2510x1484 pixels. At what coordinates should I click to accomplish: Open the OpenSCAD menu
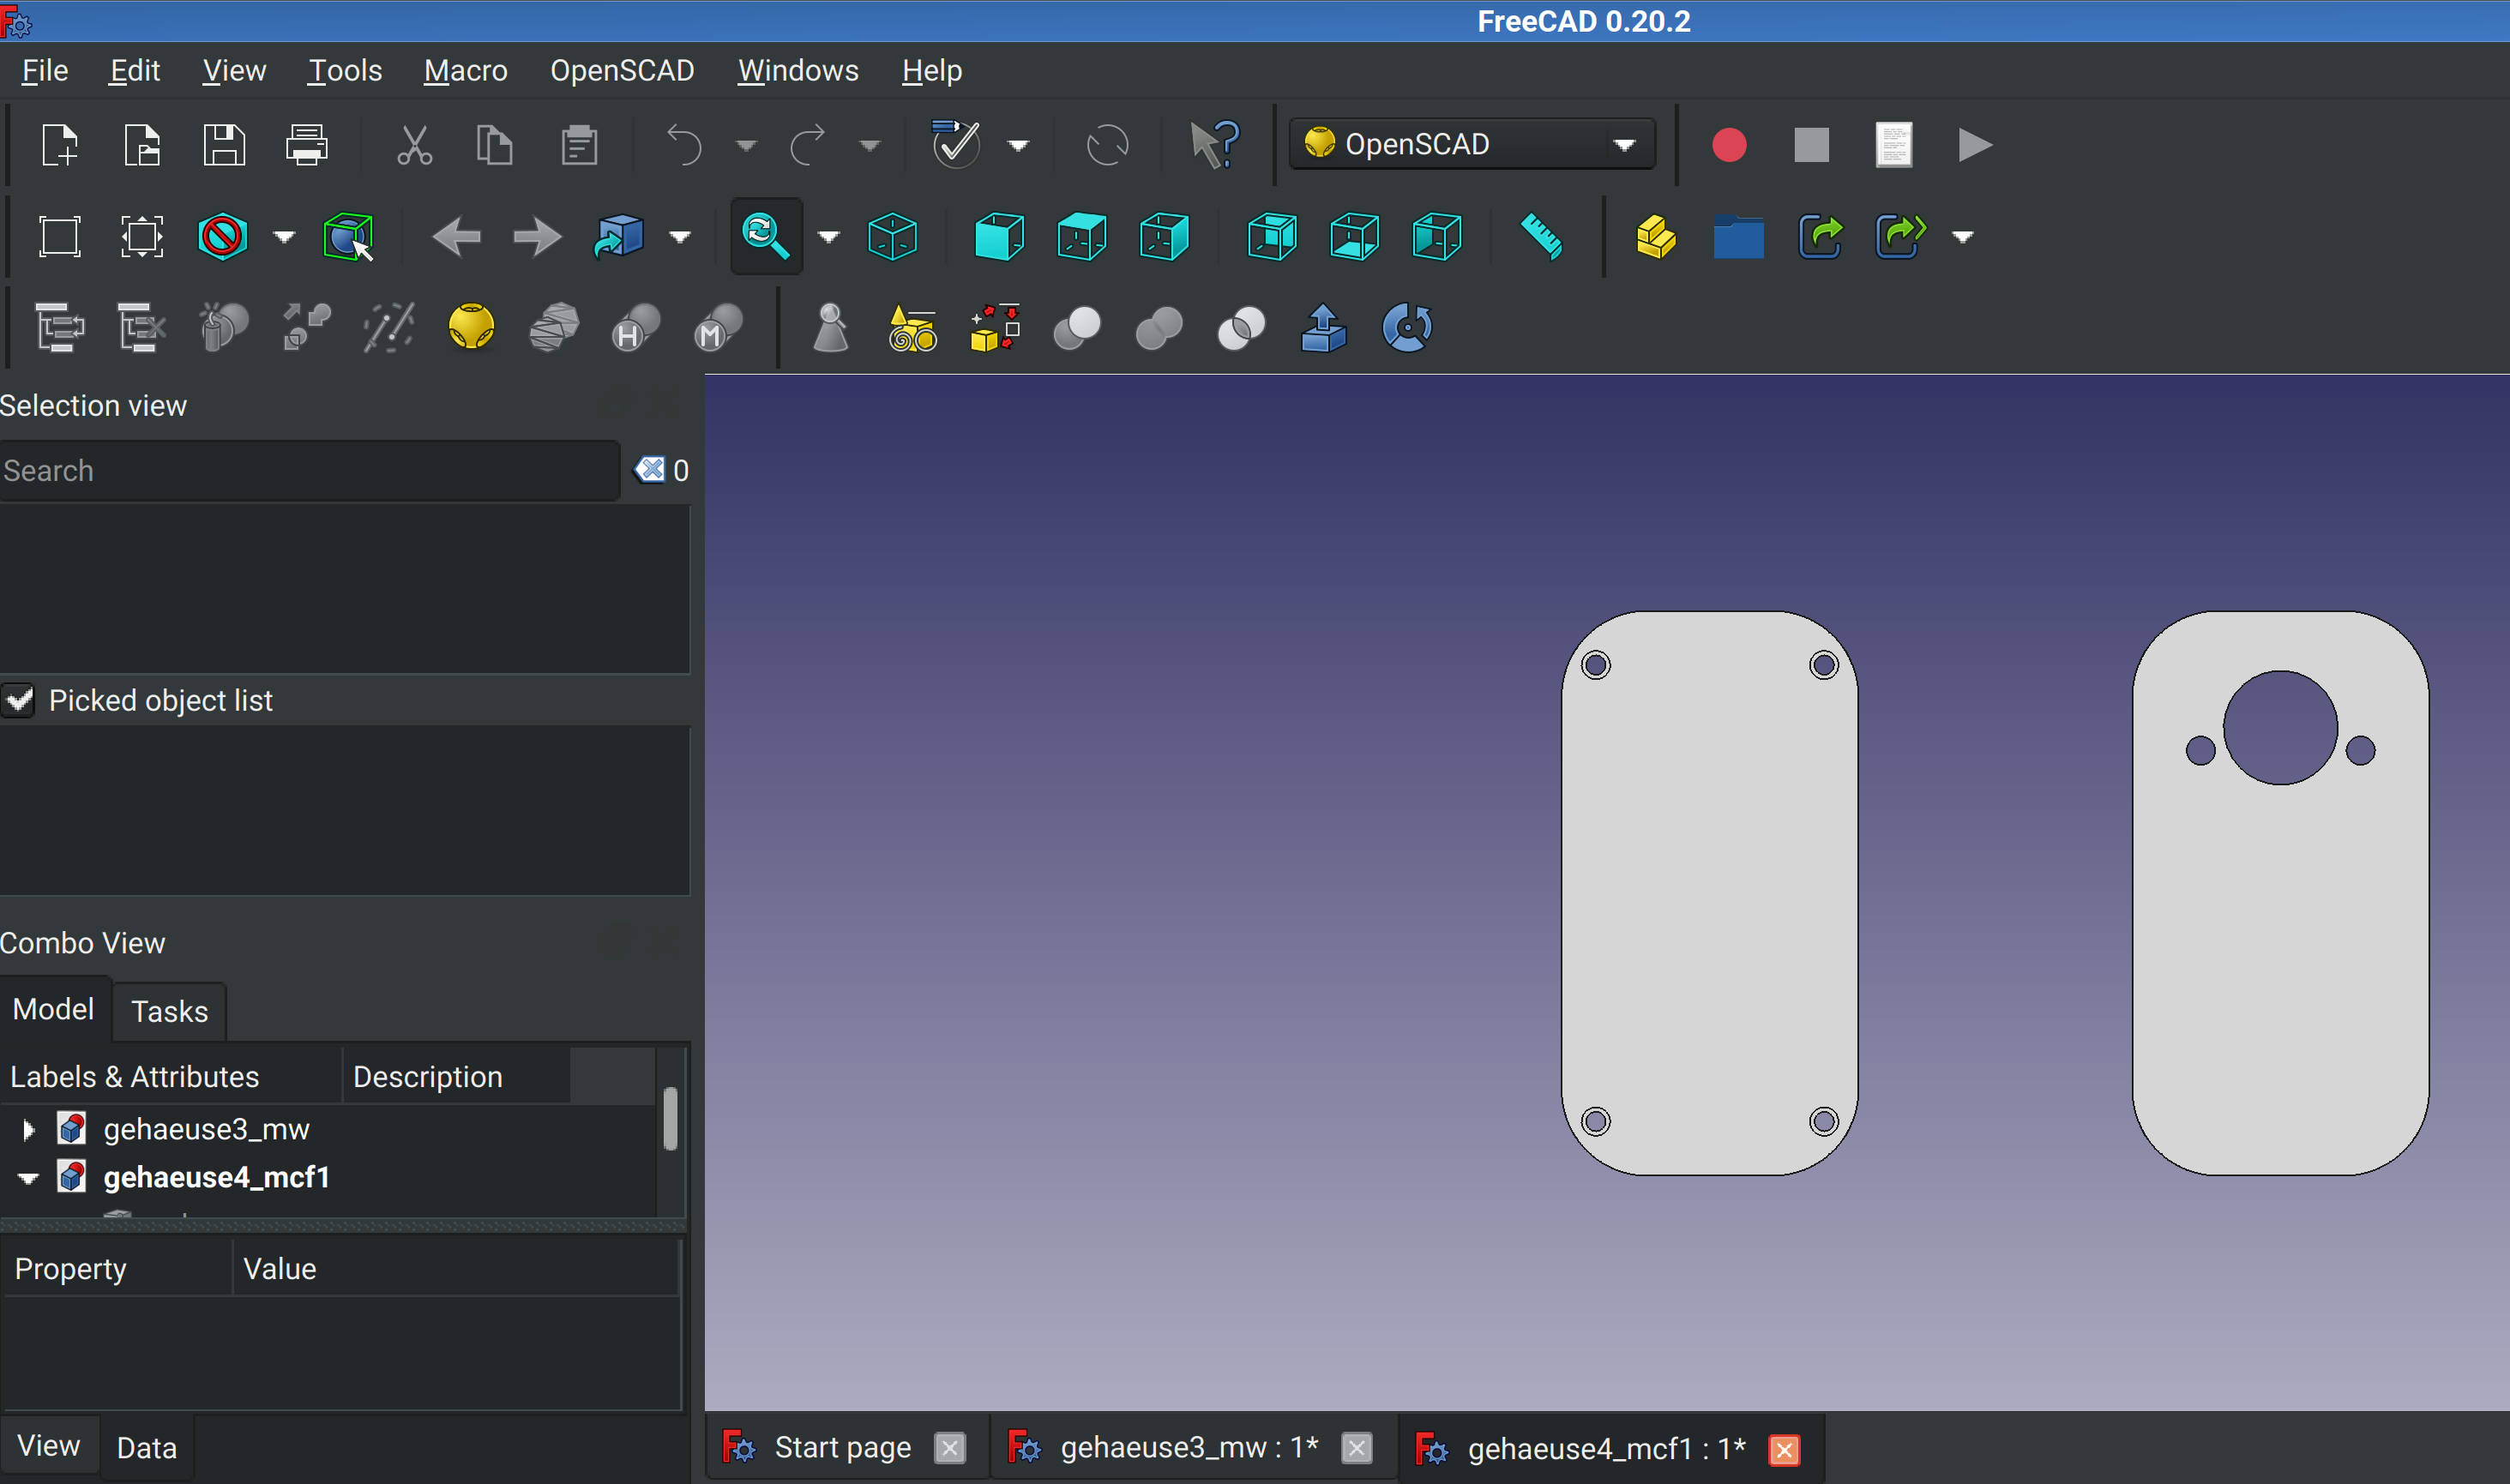[622, 70]
